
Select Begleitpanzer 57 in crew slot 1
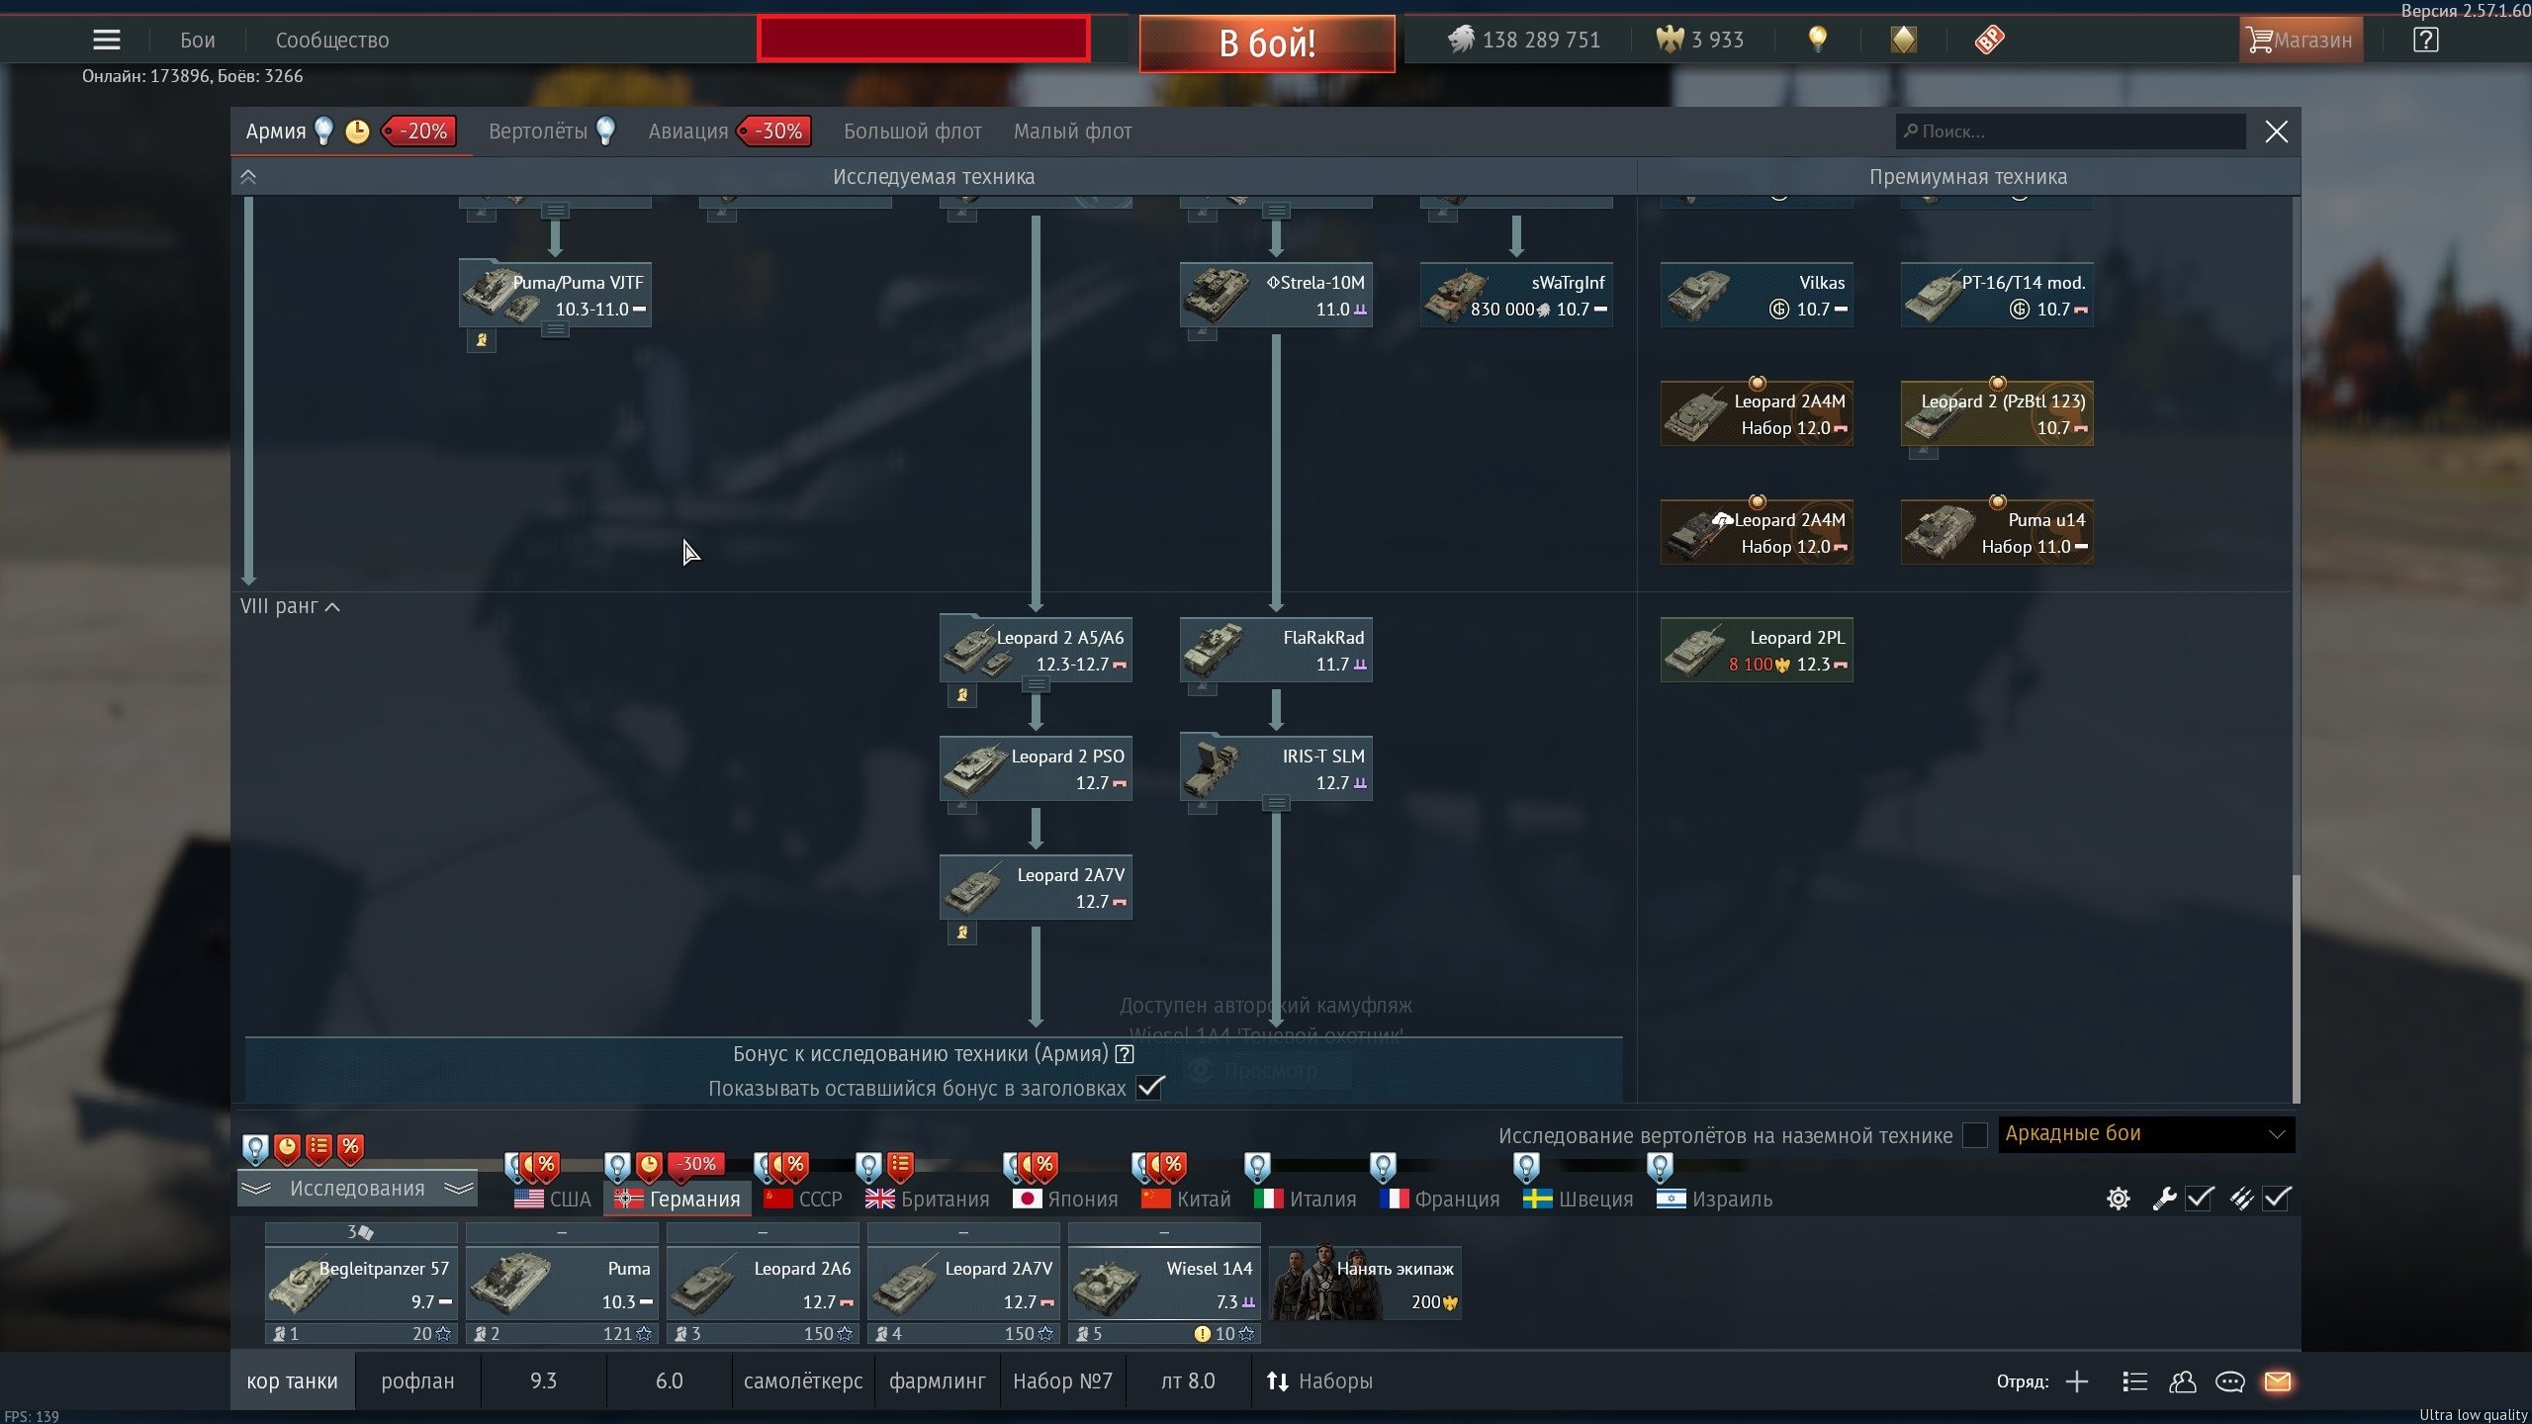pos(361,1285)
